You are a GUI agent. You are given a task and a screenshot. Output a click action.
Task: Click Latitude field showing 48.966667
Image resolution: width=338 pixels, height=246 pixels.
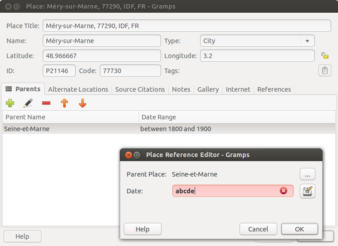pos(102,56)
